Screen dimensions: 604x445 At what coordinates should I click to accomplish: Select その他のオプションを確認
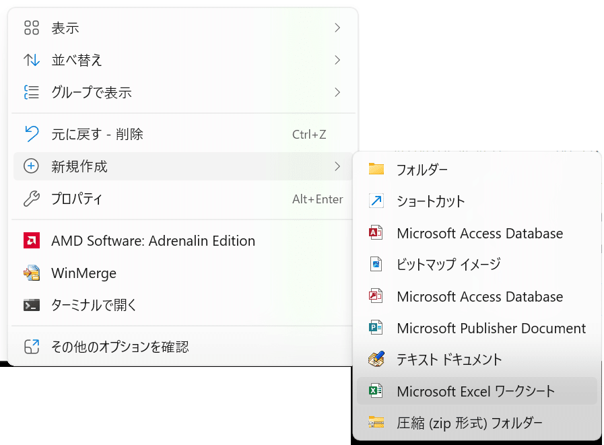(183, 346)
